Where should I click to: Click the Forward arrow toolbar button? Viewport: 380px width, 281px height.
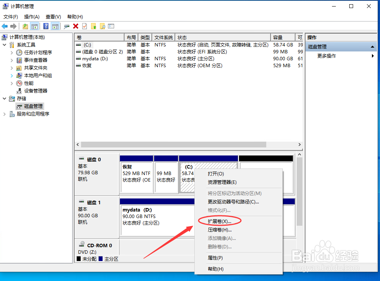click(x=13, y=26)
